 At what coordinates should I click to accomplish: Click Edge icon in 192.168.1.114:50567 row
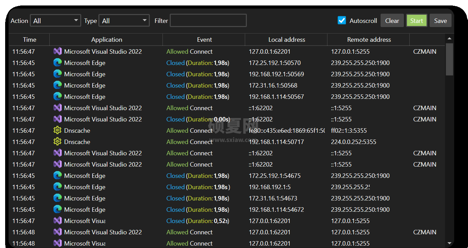click(x=58, y=96)
